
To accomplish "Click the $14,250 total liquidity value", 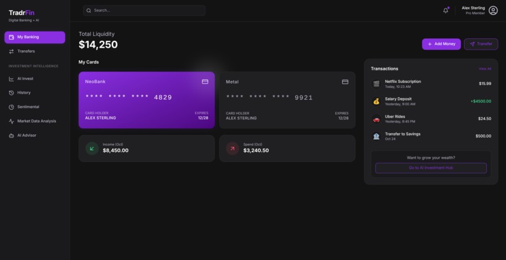I will pos(98,45).
